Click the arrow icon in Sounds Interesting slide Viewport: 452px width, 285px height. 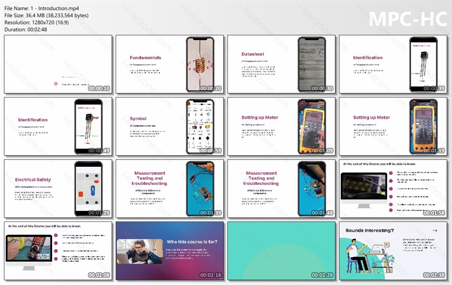click(x=435, y=230)
